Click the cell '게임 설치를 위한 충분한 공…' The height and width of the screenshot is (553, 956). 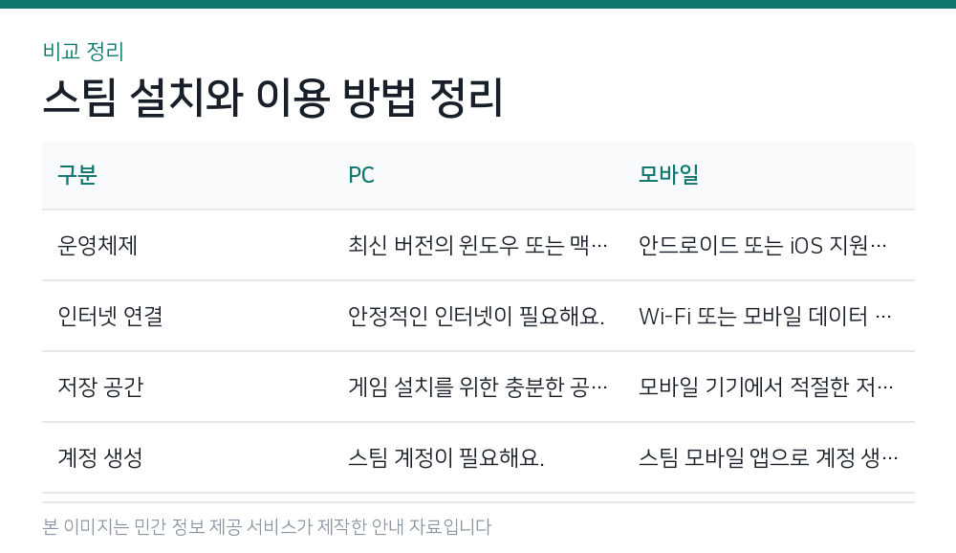[x=477, y=387]
